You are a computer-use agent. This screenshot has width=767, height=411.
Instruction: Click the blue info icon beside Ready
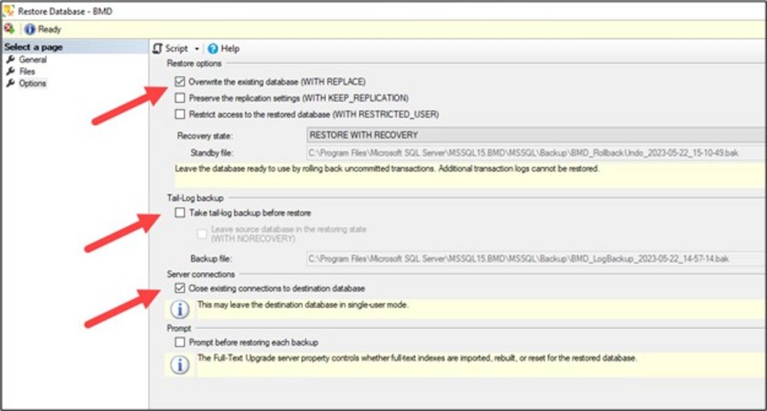tap(30, 29)
